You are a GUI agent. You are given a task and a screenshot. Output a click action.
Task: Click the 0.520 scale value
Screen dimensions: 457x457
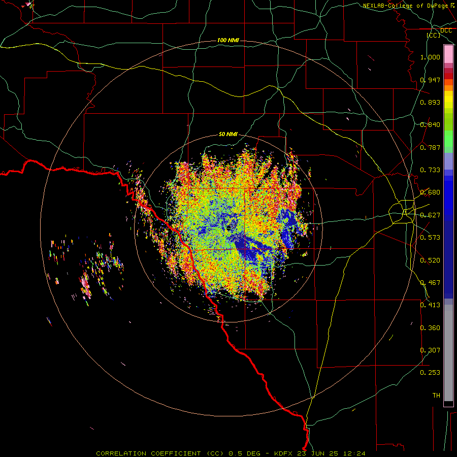(x=430, y=260)
